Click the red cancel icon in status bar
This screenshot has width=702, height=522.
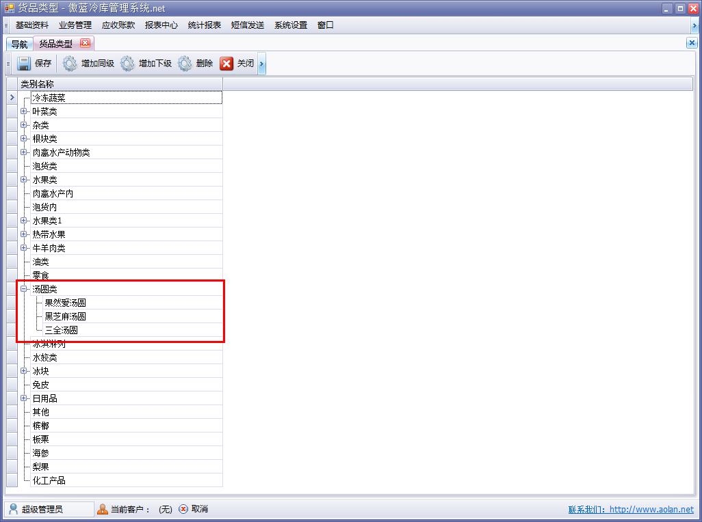183,509
